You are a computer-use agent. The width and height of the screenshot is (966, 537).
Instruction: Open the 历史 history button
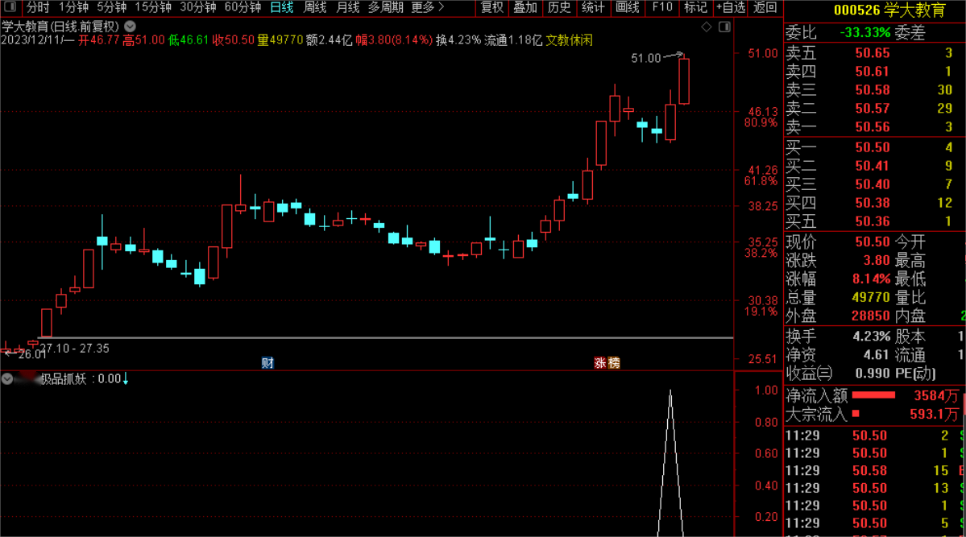pyautogui.click(x=559, y=7)
